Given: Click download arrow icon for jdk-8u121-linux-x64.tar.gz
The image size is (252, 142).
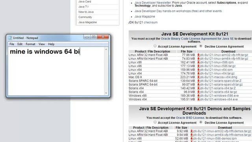Looking at the screenshot, I should pos(198,73).
